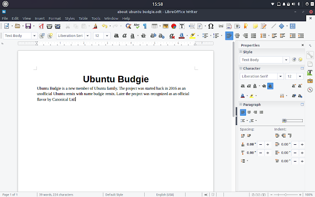Toggle superscript in formatting toolbar
This screenshot has height=197, width=315.
coord(153,36)
